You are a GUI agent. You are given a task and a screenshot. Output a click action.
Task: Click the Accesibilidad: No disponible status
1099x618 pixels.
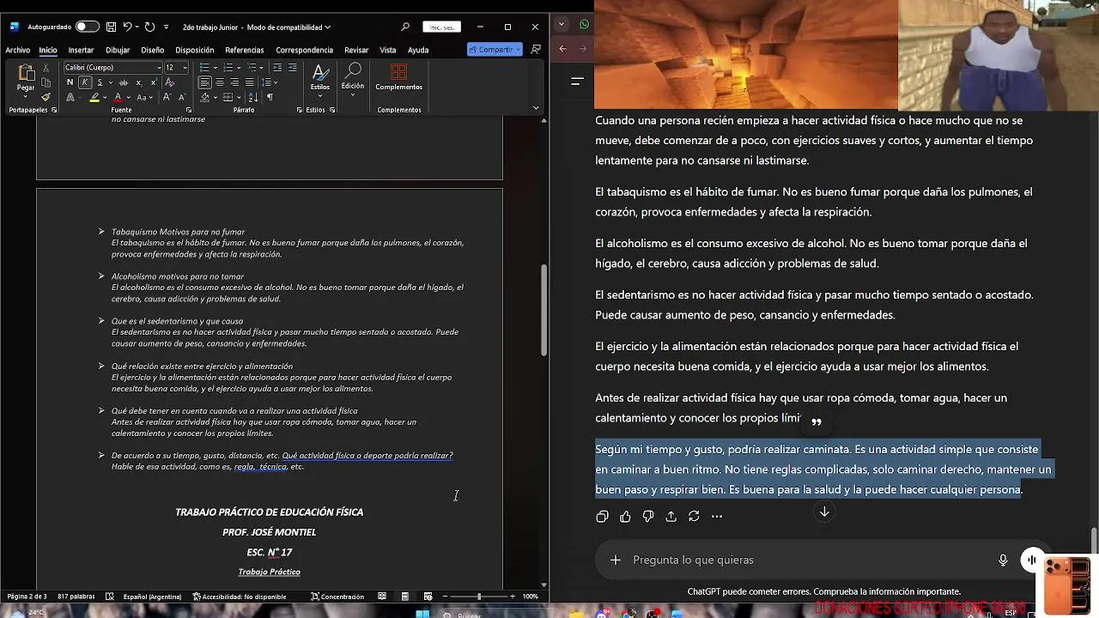coord(240,597)
